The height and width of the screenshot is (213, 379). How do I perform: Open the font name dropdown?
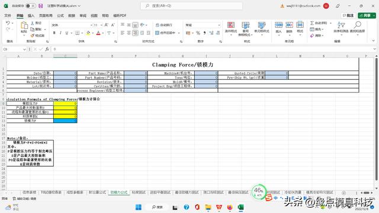click(91, 25)
